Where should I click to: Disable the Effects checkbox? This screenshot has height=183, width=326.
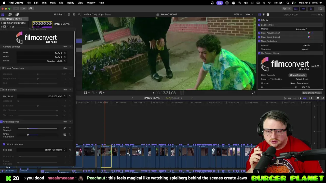coord(259,20)
